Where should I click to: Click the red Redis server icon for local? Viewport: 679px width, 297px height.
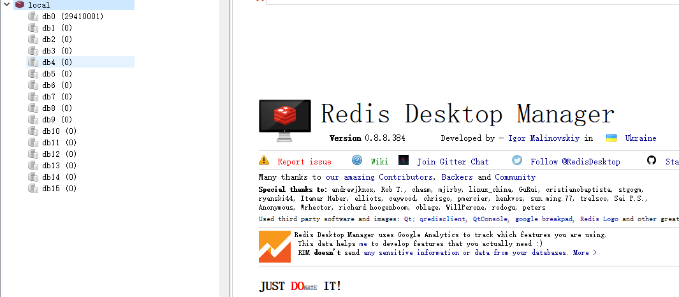pyautogui.click(x=20, y=4)
